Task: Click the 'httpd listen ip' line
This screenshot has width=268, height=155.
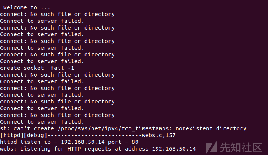Action: click(69, 142)
